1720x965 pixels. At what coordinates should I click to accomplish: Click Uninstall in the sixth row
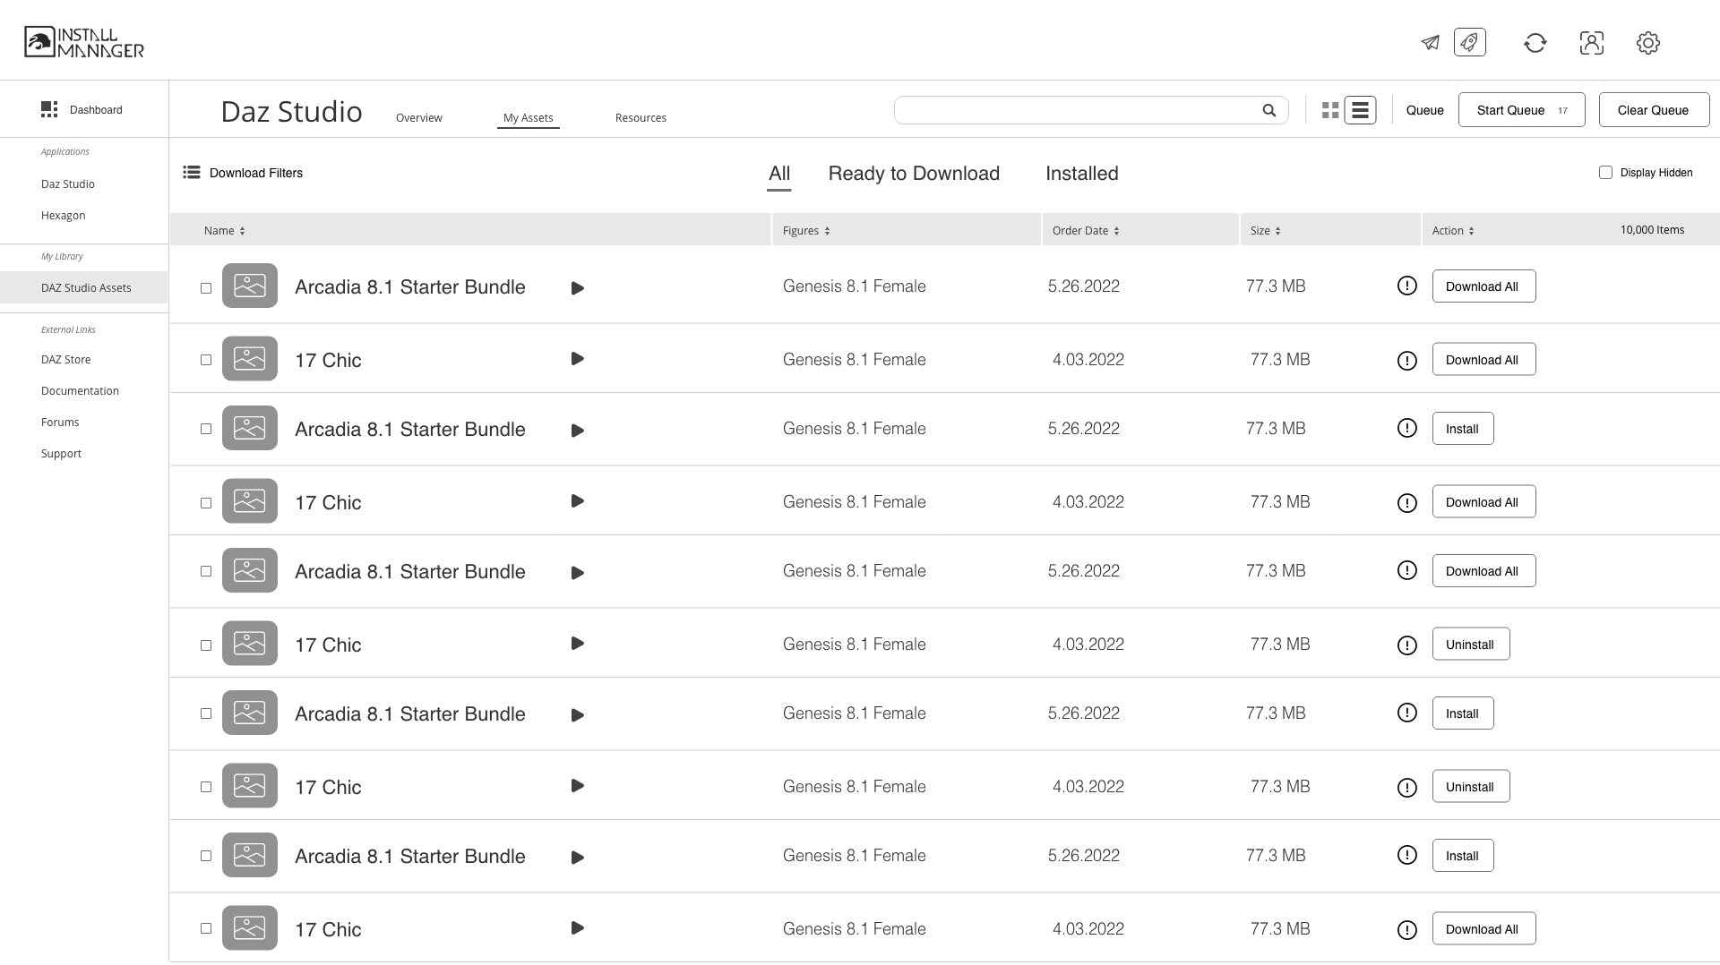[x=1471, y=645]
